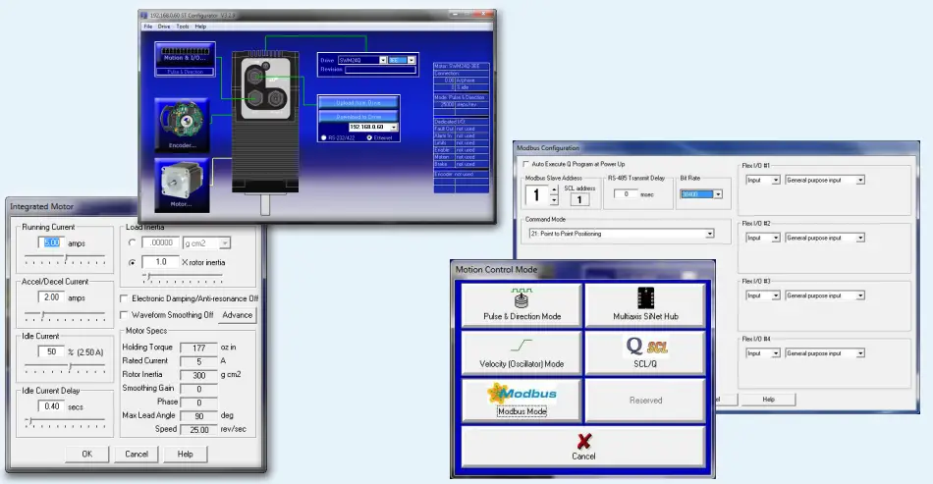
Task: Open the Motor settings icon button
Action: [182, 185]
